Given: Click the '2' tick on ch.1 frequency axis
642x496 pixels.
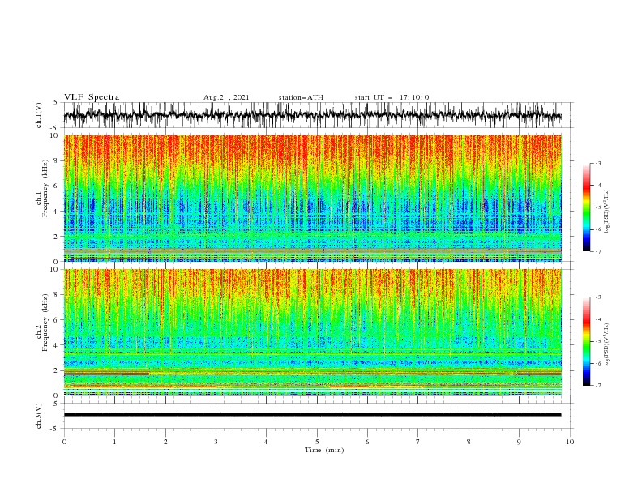Looking at the screenshot, I should 58,236.
